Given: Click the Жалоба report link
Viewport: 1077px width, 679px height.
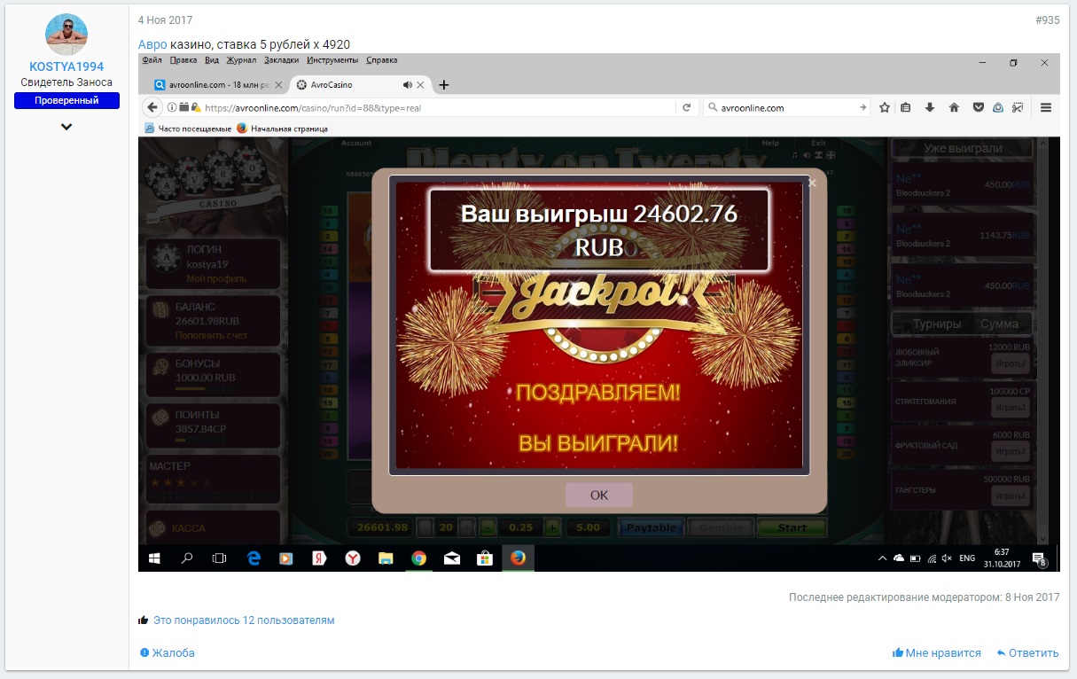Looking at the screenshot, I should pos(168,653).
